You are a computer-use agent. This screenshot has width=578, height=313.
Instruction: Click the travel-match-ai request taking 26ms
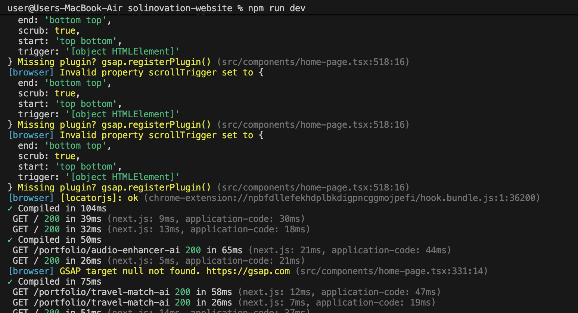(x=122, y=303)
